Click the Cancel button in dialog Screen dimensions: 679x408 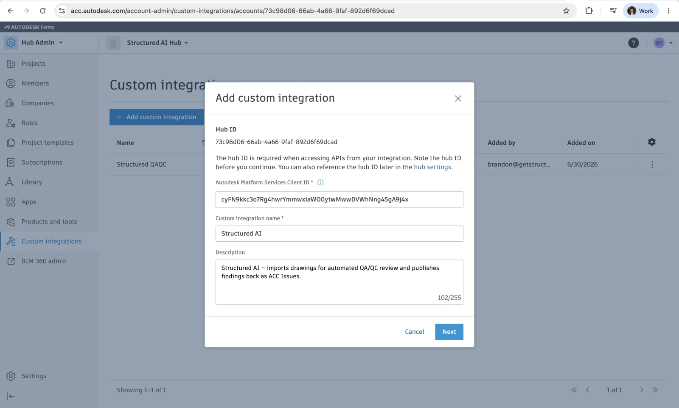(x=414, y=332)
